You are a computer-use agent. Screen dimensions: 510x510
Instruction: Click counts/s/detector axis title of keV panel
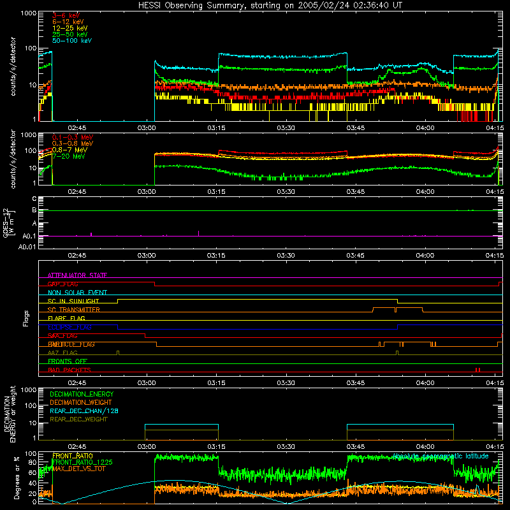(x=13, y=66)
